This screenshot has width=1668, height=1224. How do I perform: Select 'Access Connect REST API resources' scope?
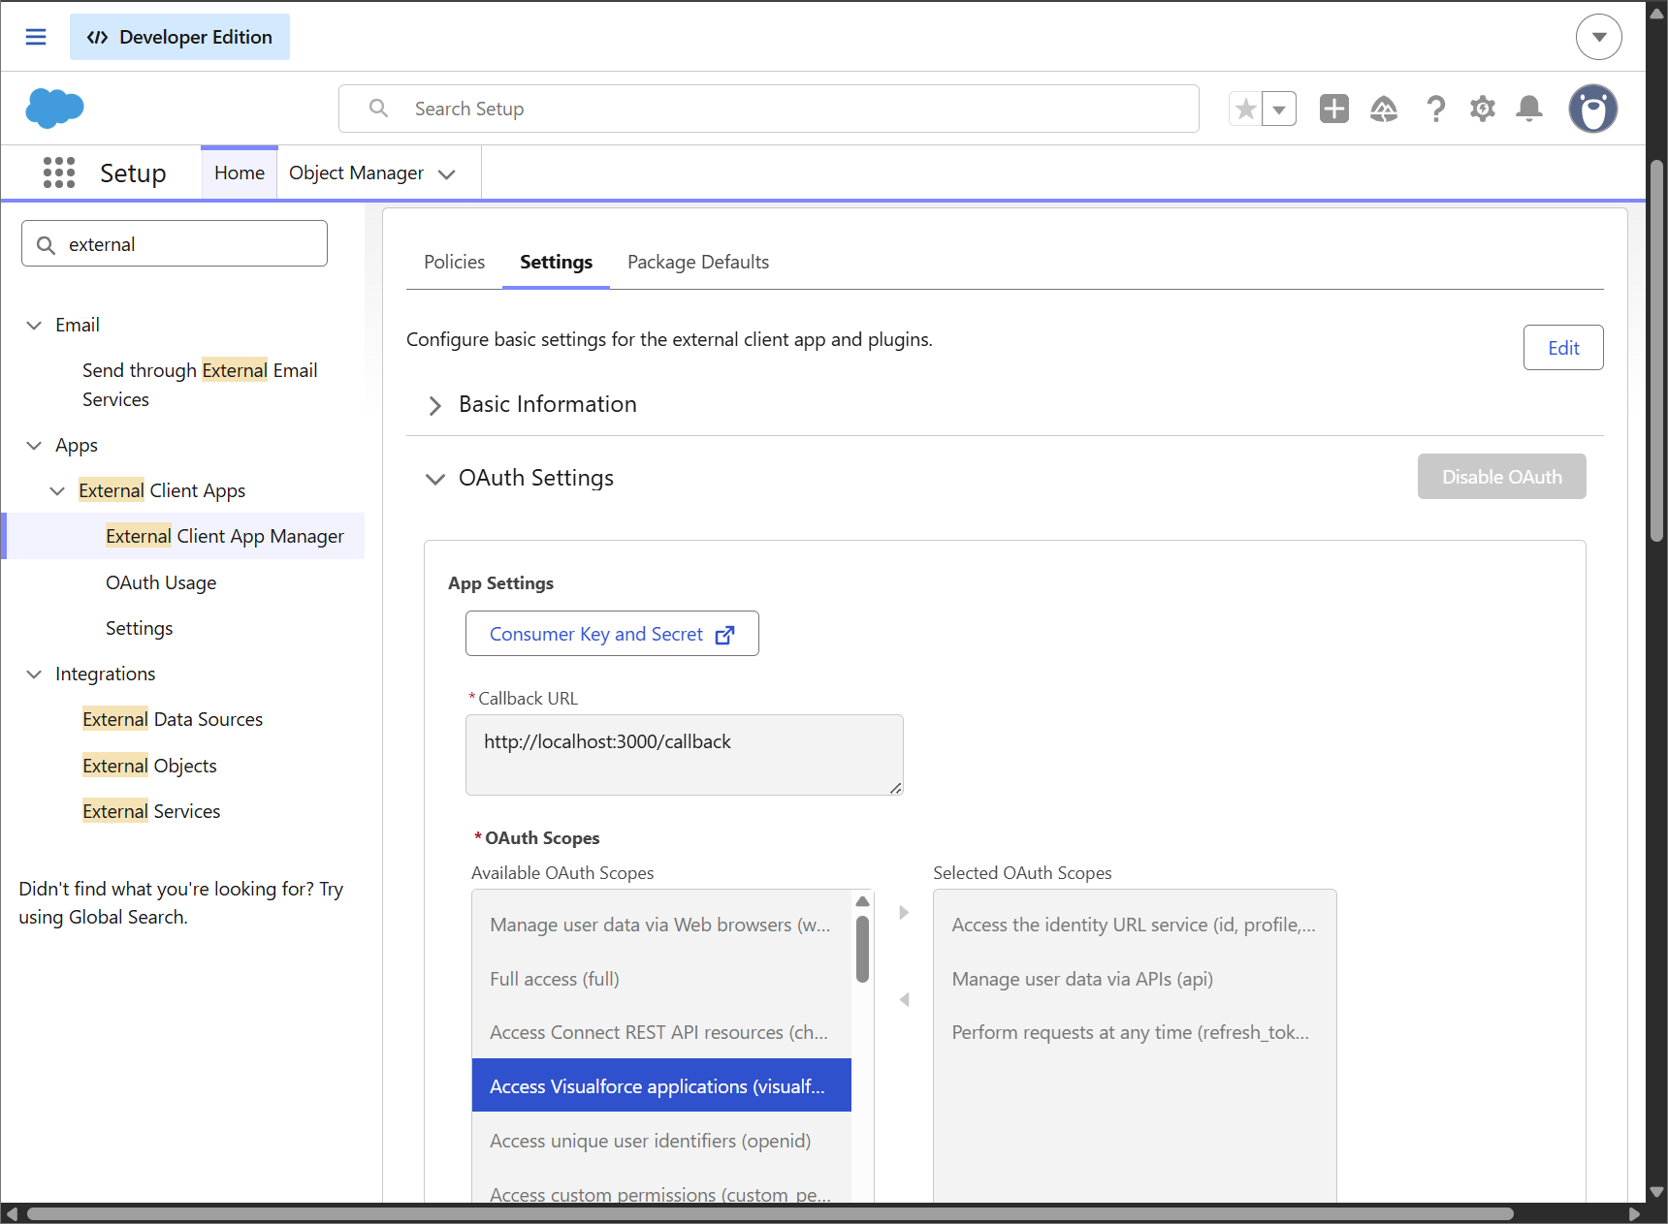point(661,1032)
